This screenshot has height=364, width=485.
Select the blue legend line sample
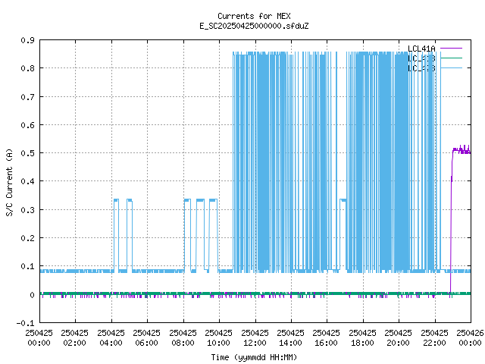[450, 68]
